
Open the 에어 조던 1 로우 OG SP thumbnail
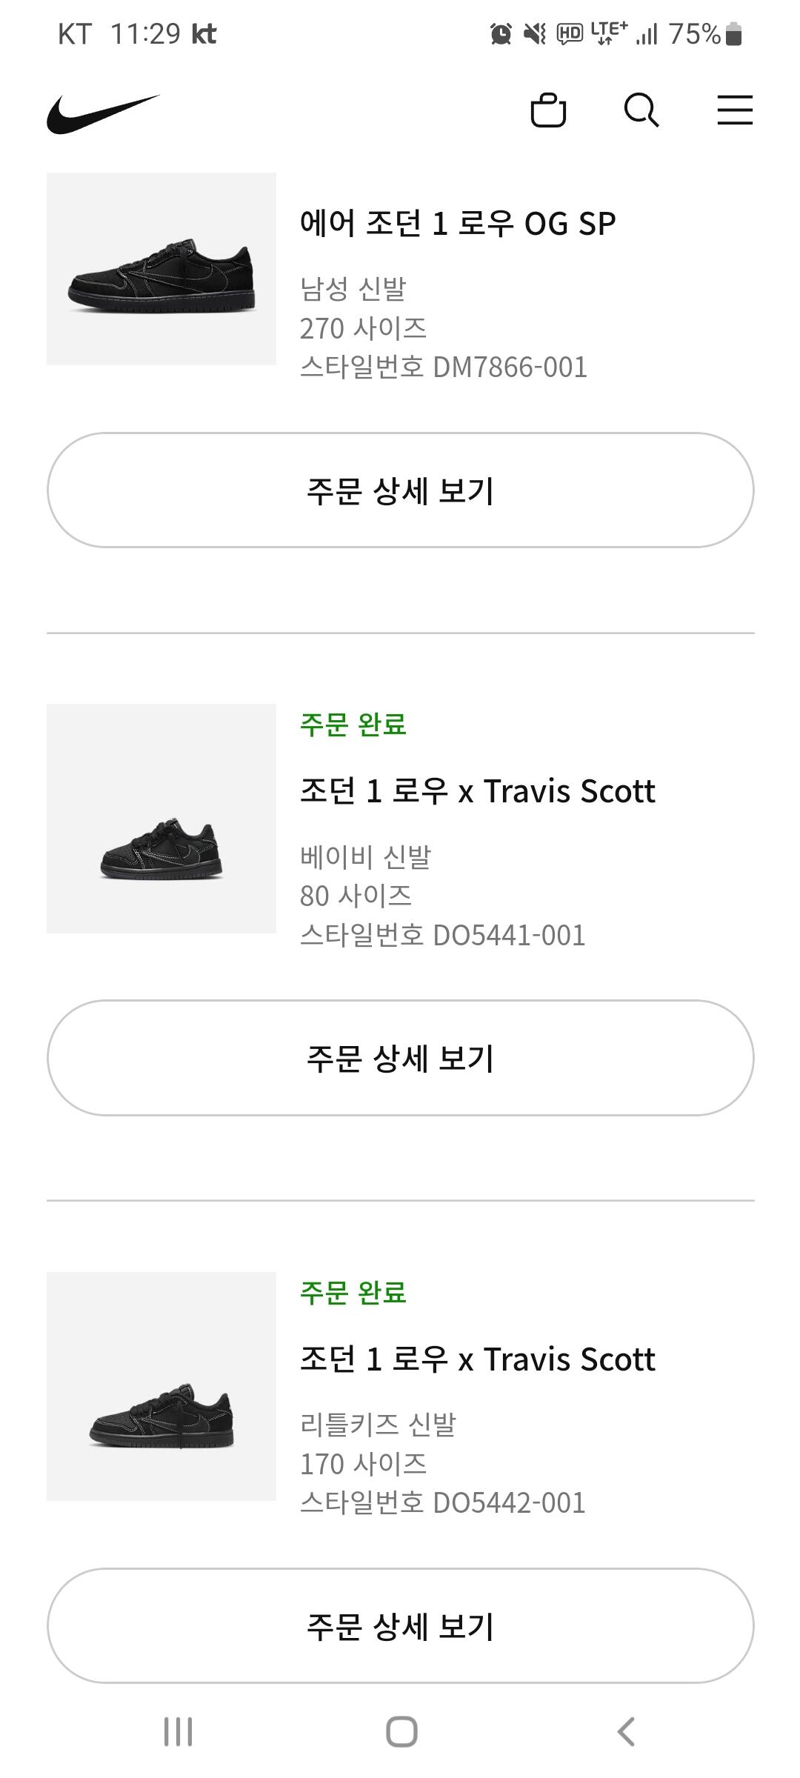[161, 269]
